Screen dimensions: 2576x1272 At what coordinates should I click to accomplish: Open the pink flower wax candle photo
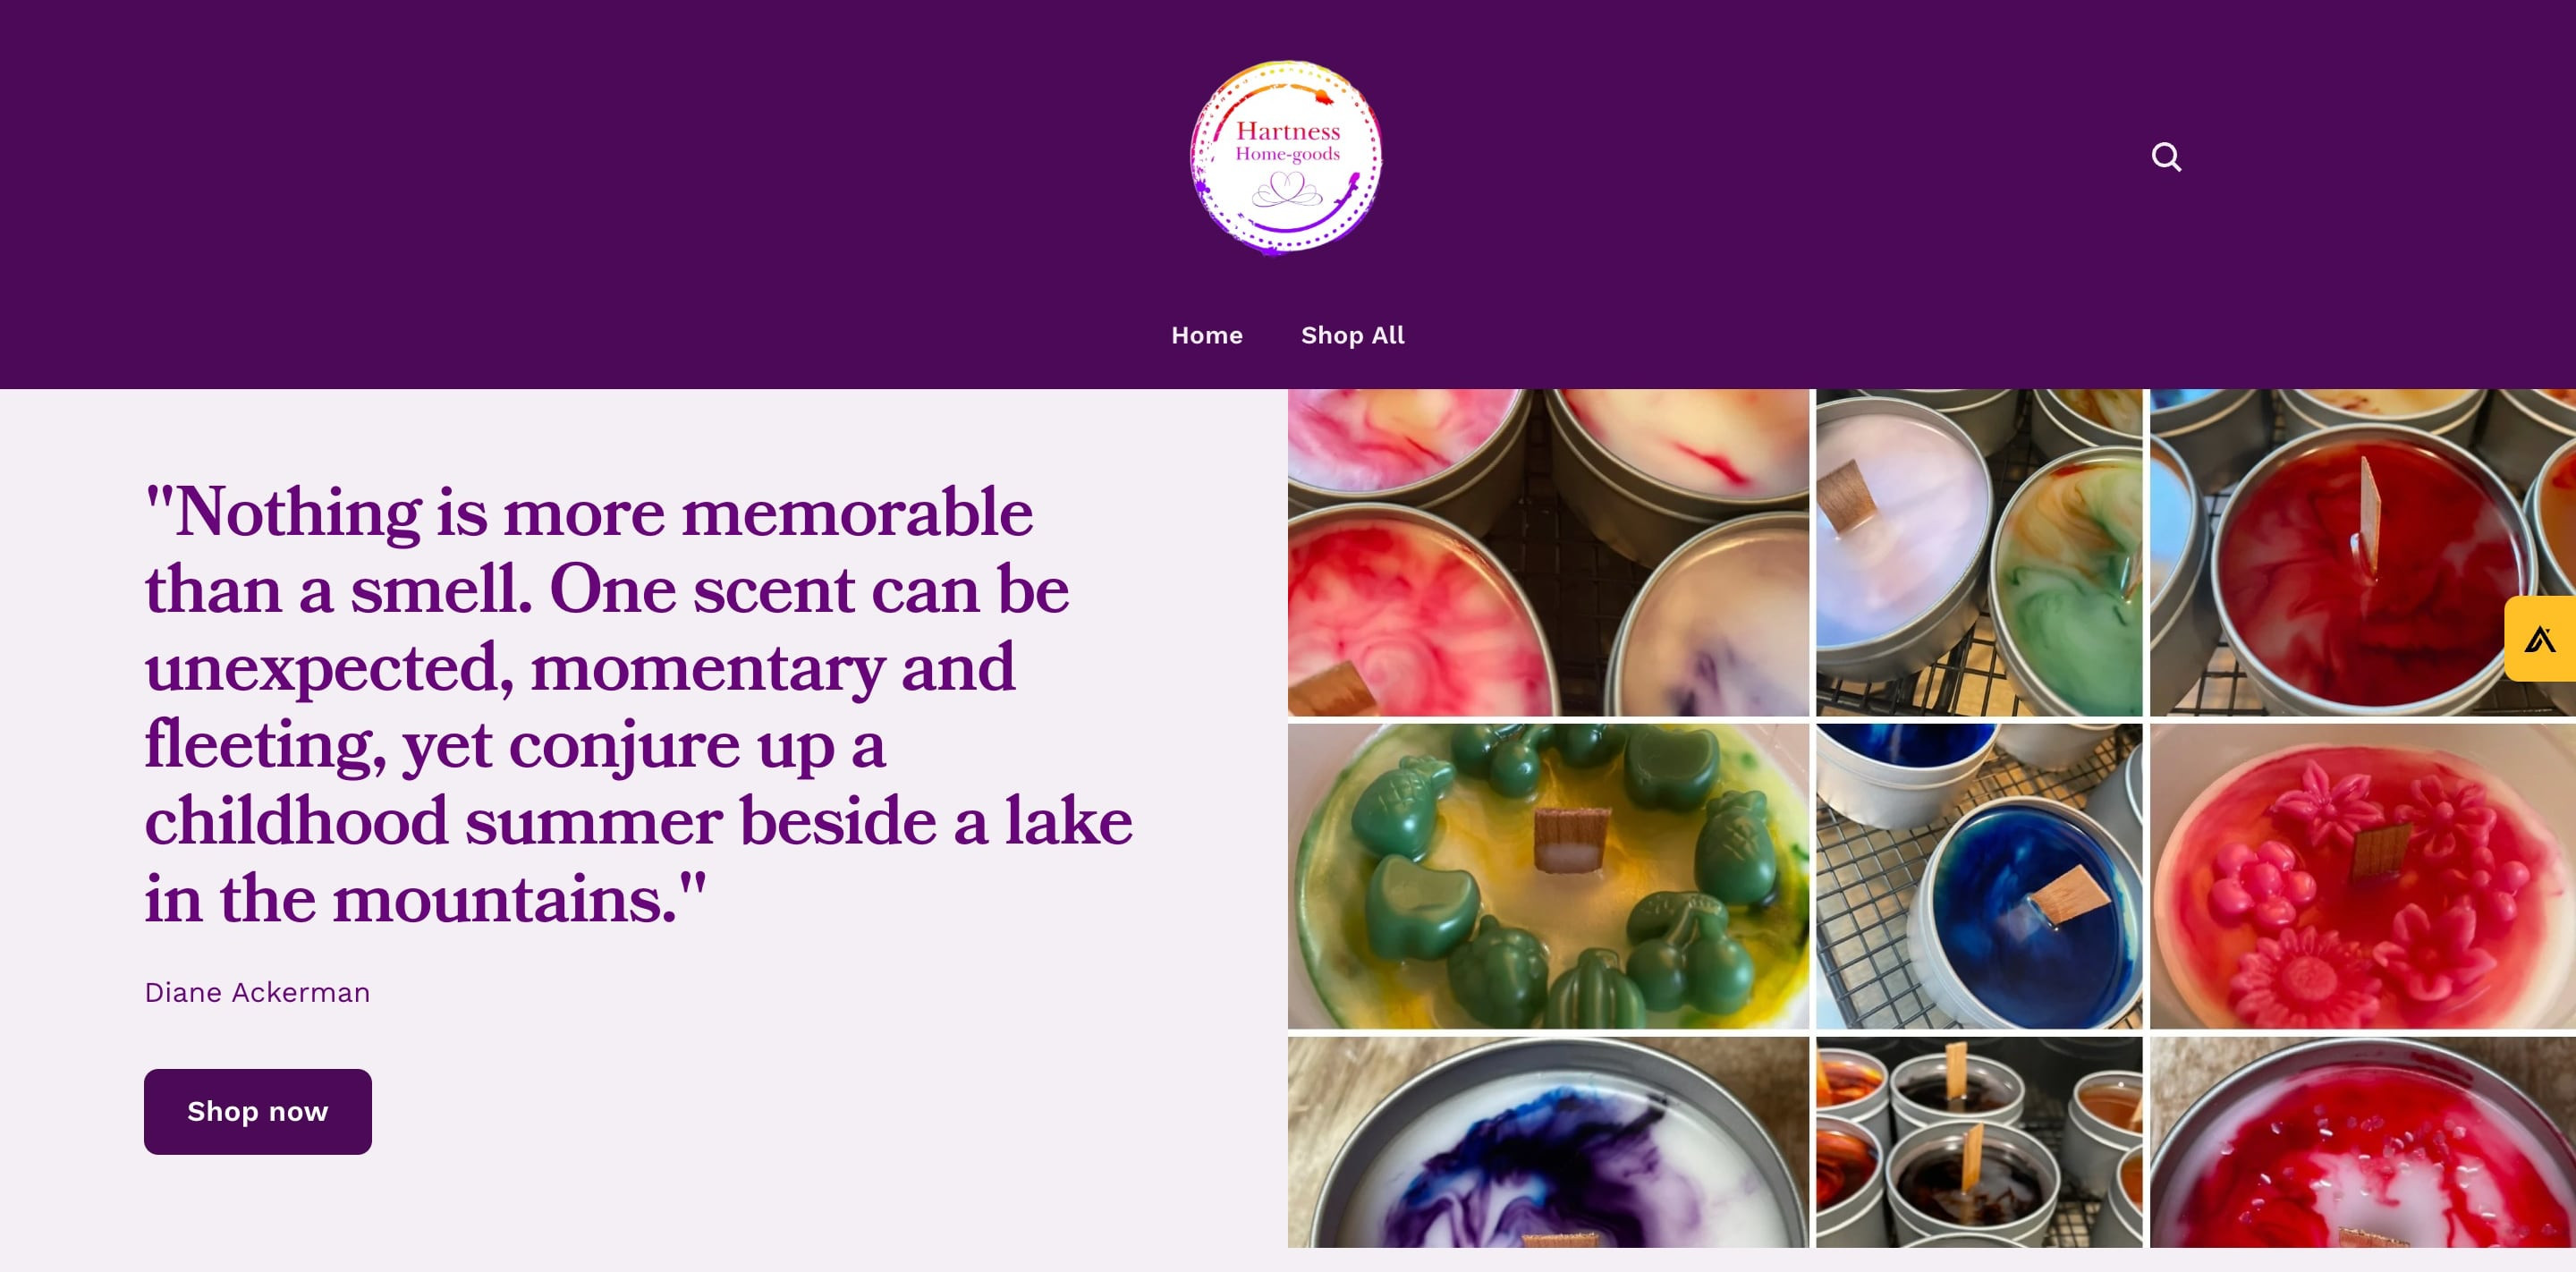point(2363,876)
